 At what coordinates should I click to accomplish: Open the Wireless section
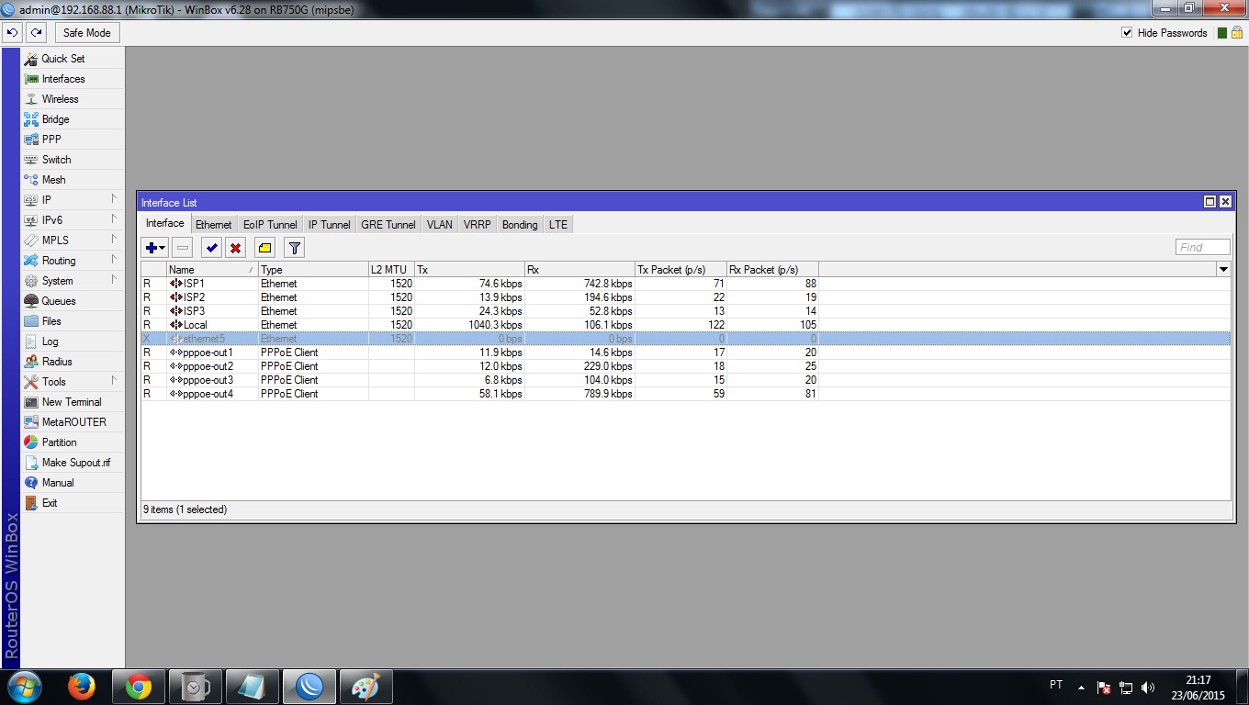pyautogui.click(x=73, y=99)
